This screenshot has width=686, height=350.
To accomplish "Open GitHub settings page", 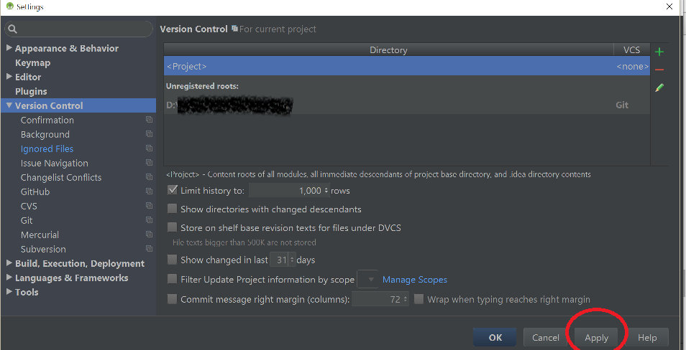I will pos(35,191).
